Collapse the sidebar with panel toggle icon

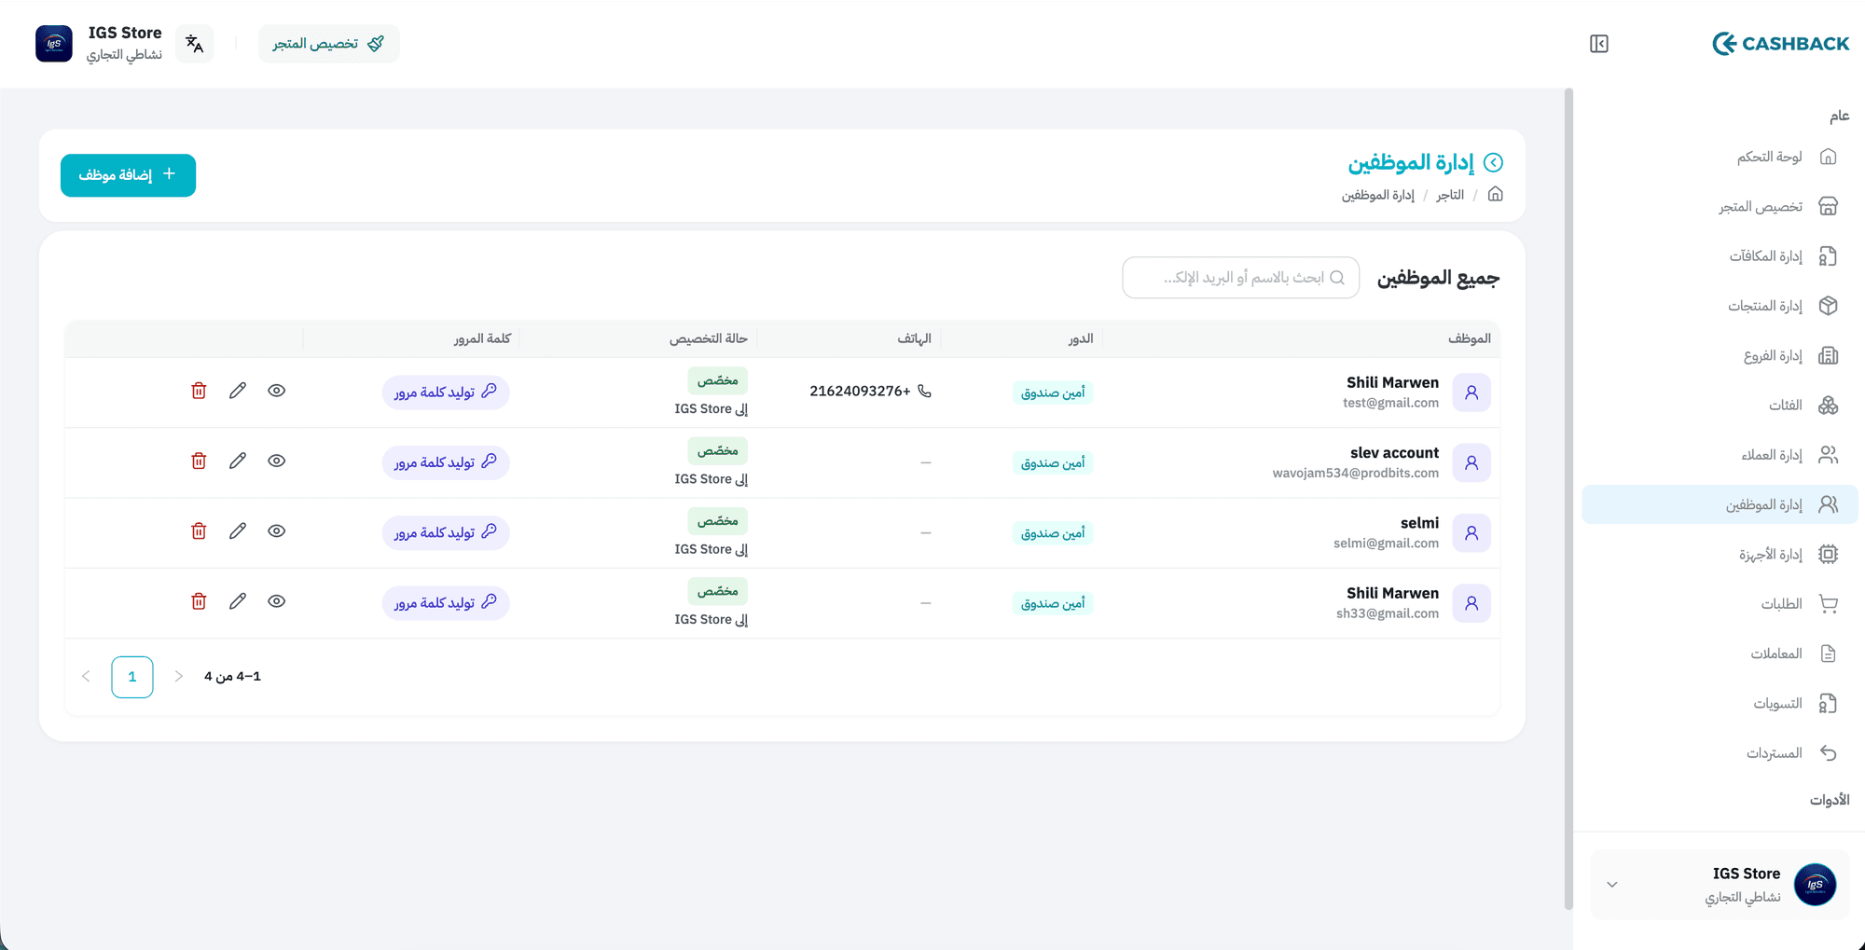point(1599,44)
